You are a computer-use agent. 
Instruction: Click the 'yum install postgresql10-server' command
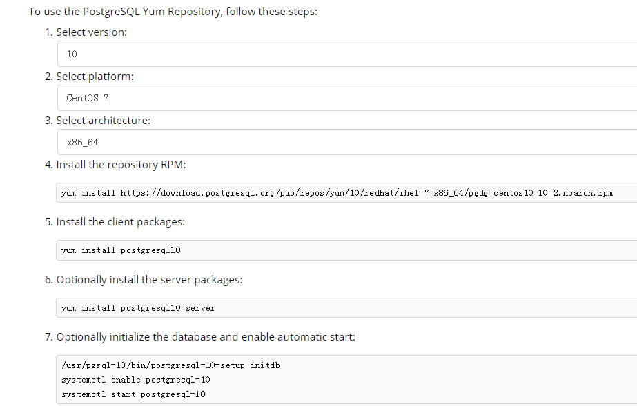click(138, 308)
